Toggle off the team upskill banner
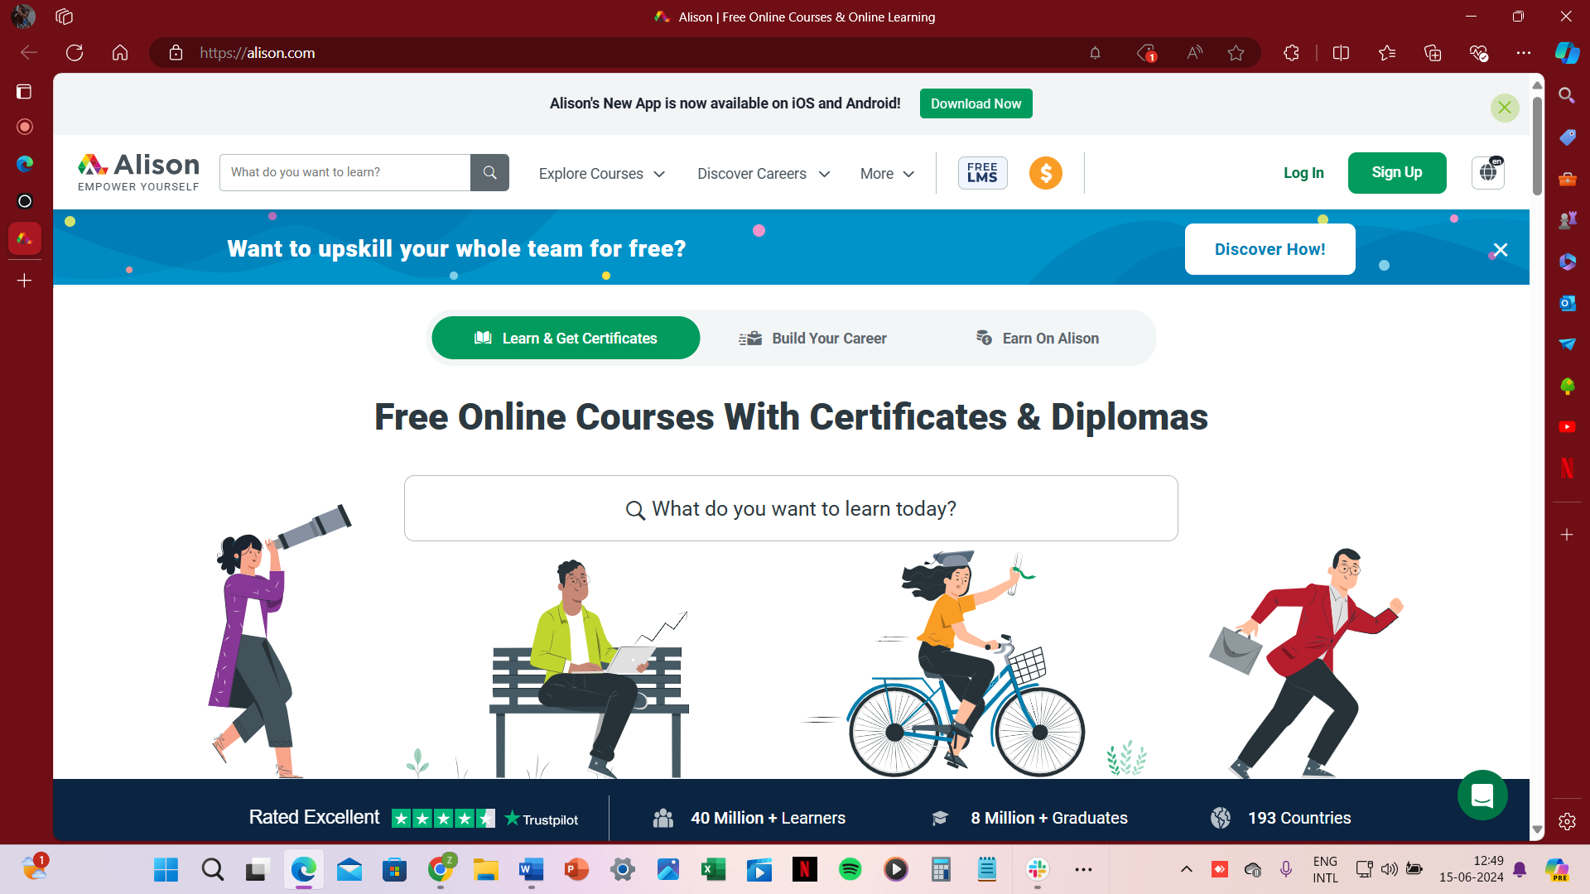This screenshot has height=894, width=1590. click(1501, 250)
